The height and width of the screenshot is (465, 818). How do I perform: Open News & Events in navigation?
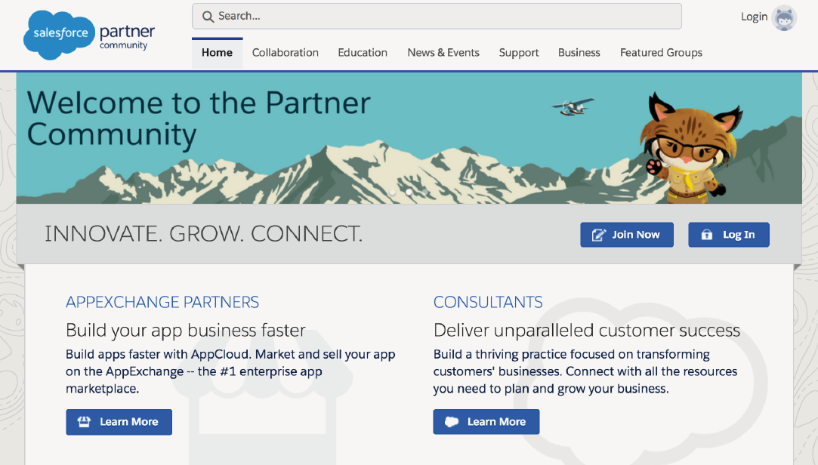pyautogui.click(x=443, y=53)
